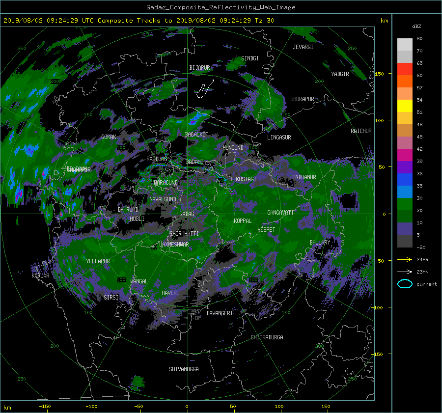Click the 'km' unit label at bottom left

coord(7,408)
